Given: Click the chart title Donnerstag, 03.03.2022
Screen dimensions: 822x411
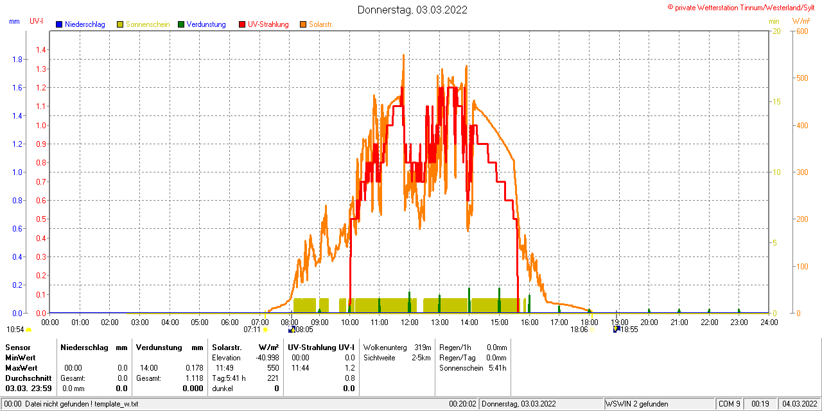Looking at the screenshot, I should point(412,10).
